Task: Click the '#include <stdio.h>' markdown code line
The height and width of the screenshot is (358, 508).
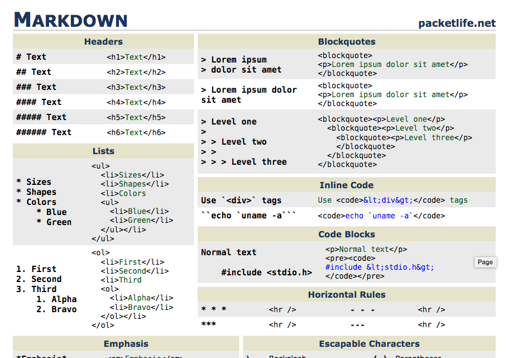Action: tap(266, 273)
